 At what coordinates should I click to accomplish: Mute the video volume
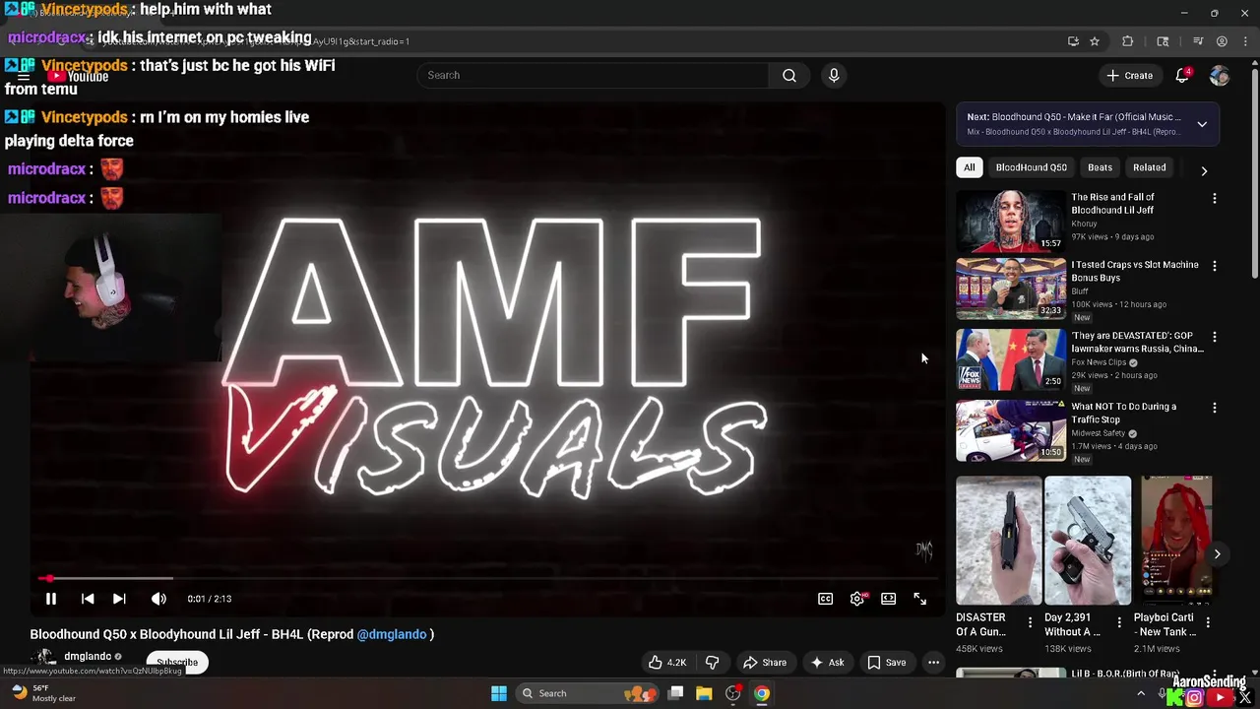(158, 599)
